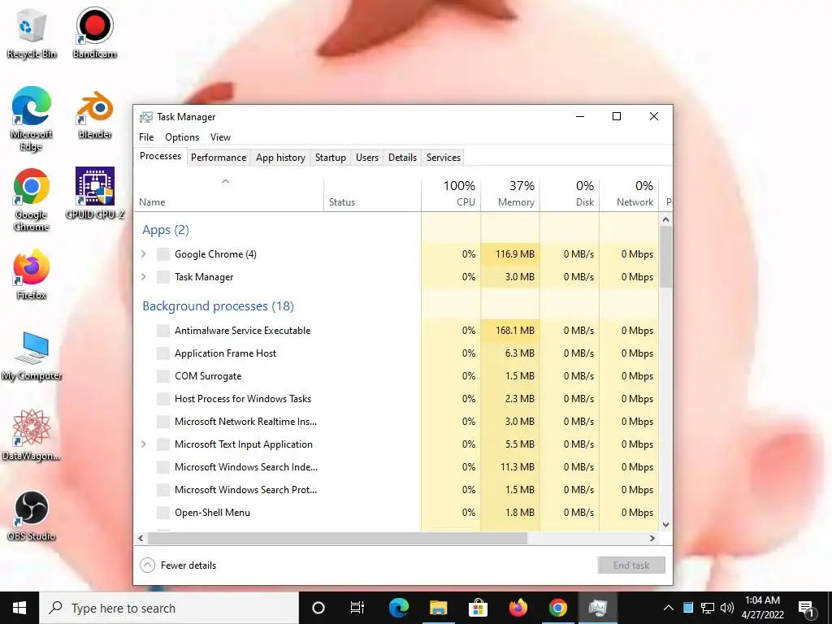Open the notification center icon
This screenshot has height=624, width=832.
[806, 608]
